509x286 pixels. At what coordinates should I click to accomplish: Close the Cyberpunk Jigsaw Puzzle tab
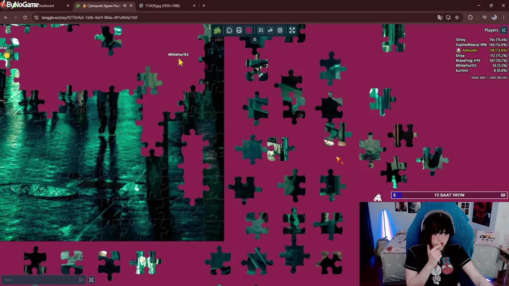pos(131,6)
